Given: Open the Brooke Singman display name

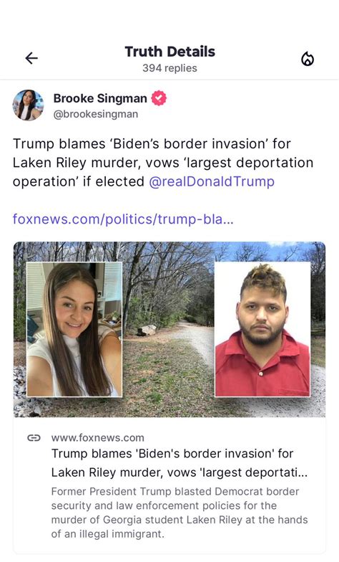Looking at the screenshot, I should click(x=100, y=98).
